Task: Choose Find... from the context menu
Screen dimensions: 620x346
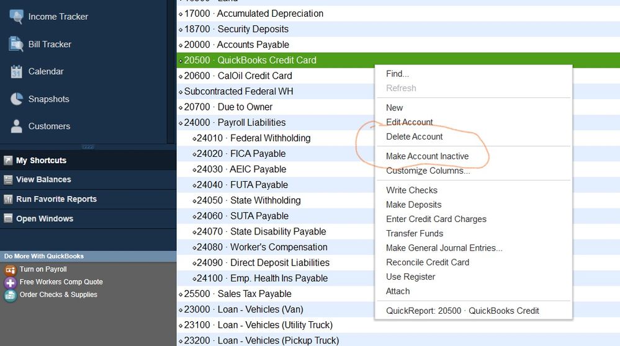Action: click(x=397, y=74)
